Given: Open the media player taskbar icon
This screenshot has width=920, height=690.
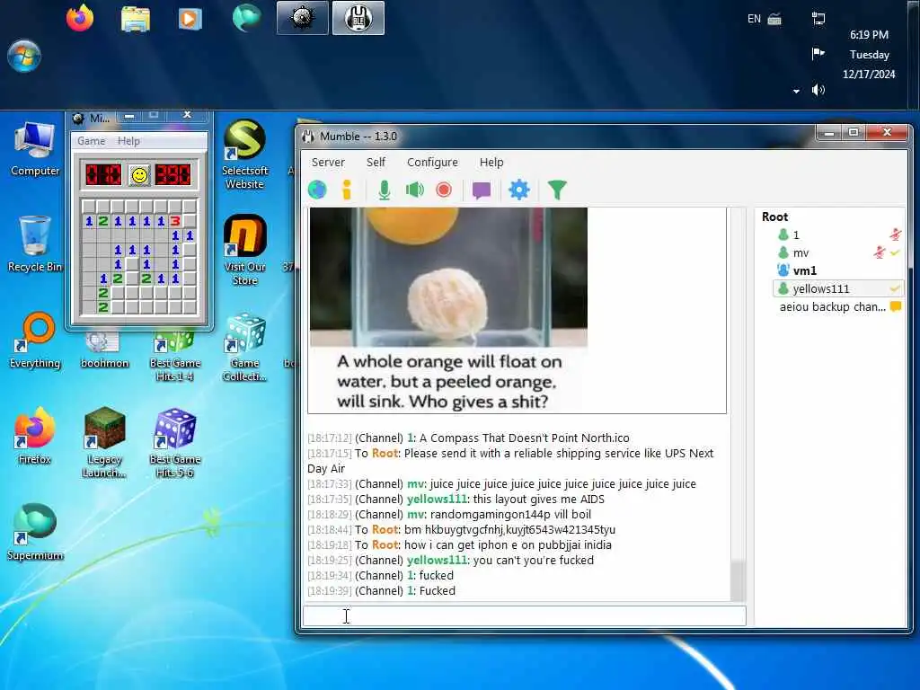Looking at the screenshot, I should (190, 18).
